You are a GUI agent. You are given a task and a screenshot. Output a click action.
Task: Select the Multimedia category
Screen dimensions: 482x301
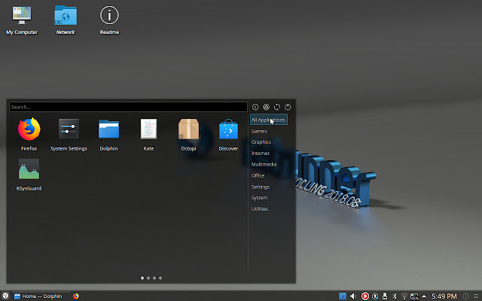(x=264, y=164)
